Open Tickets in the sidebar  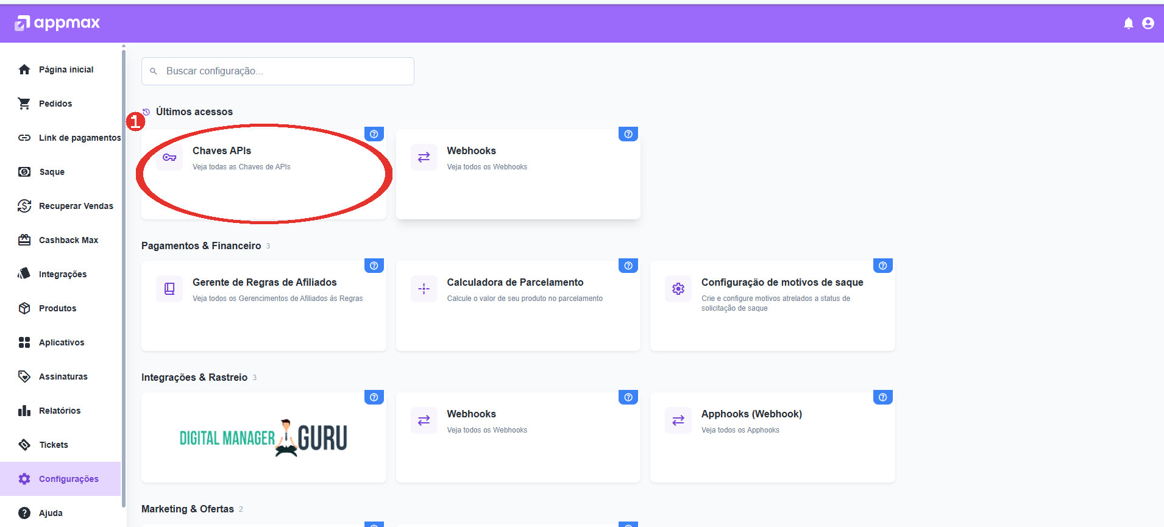(x=61, y=445)
